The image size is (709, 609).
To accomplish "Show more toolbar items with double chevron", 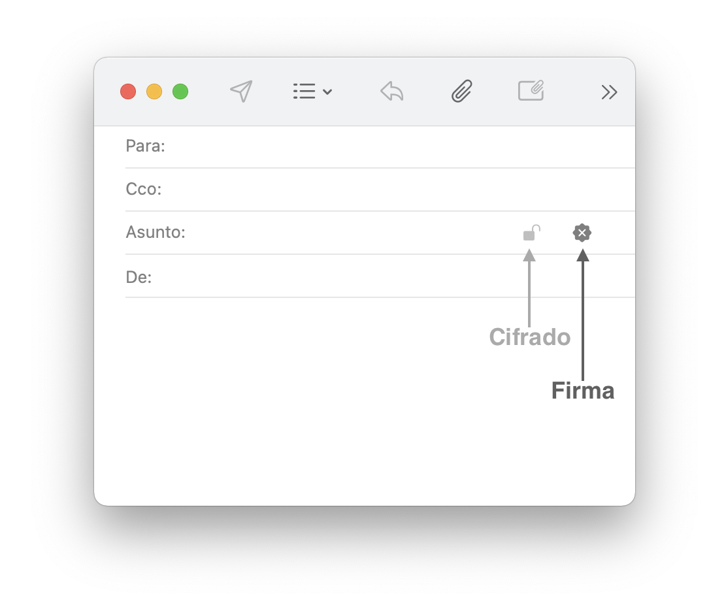I will [609, 92].
